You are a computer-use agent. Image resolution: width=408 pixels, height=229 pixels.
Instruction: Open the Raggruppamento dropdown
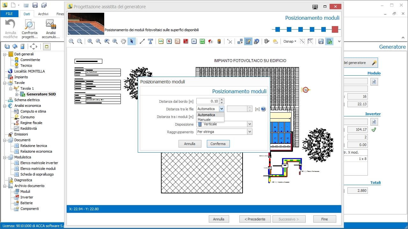click(250, 132)
